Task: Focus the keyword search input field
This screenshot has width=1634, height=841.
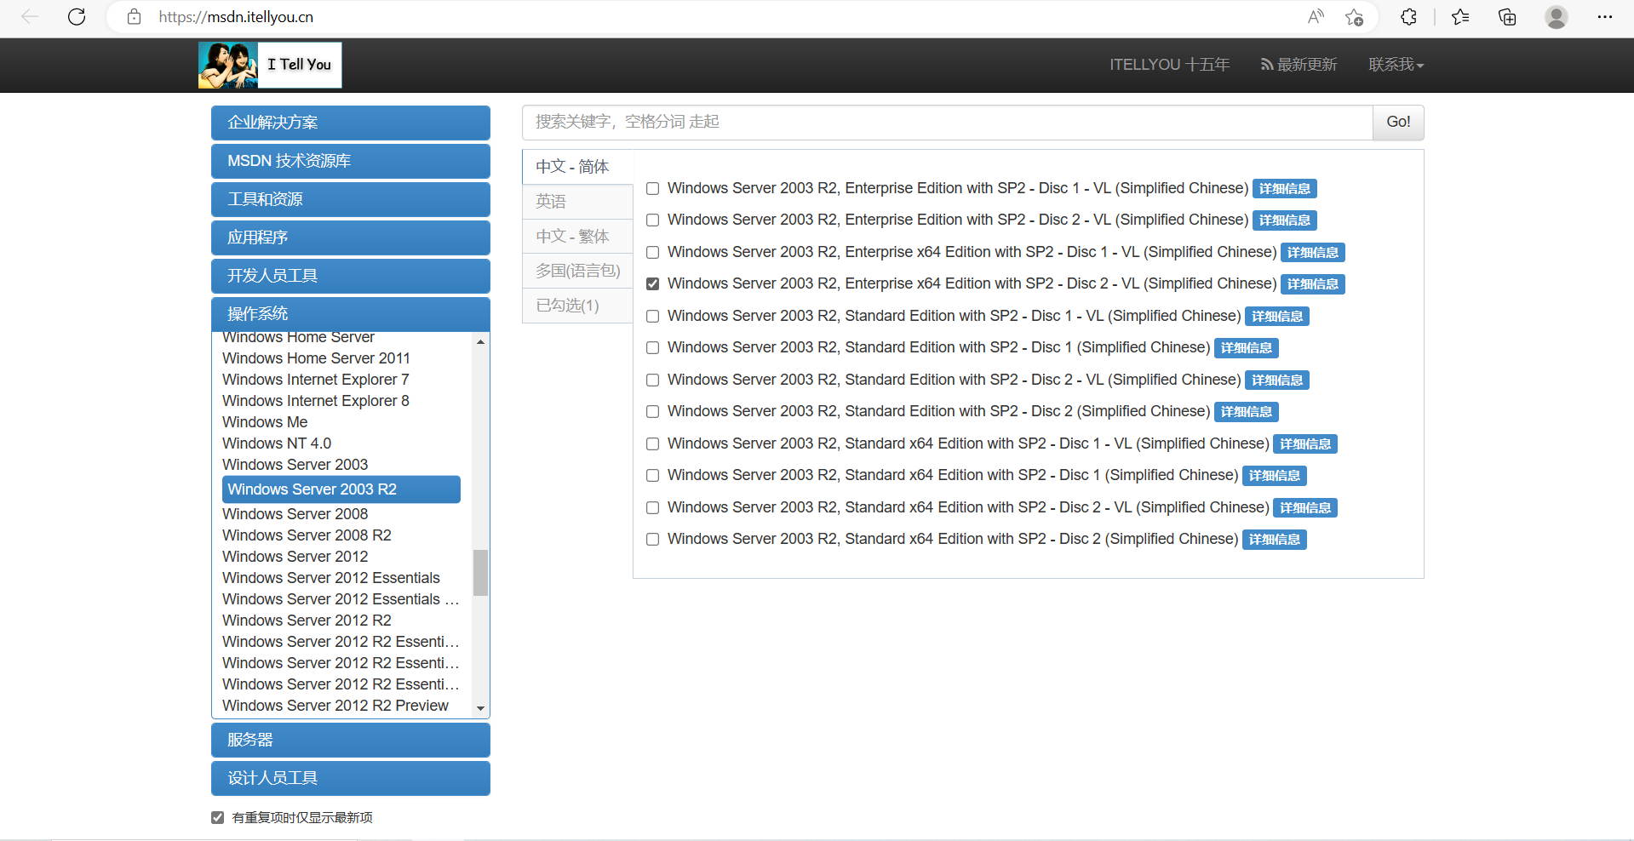Action: click(947, 123)
